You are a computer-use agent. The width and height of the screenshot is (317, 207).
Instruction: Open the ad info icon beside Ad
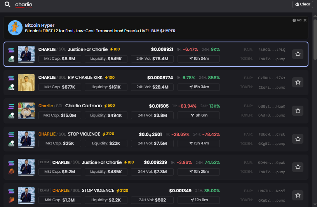coord(294,20)
